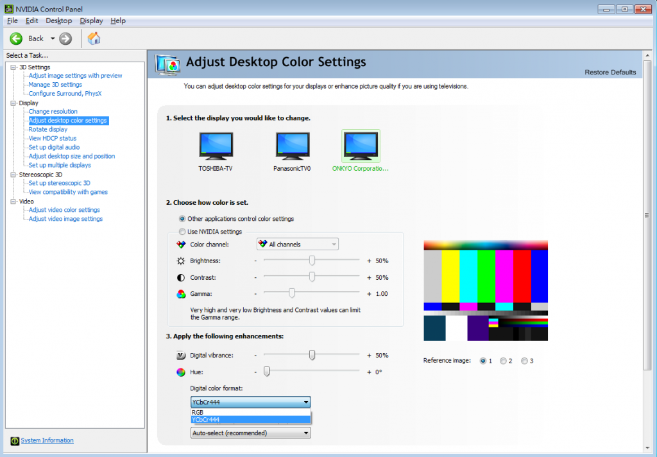Select the TOSHIBA-TV display icon
Image resolution: width=657 pixels, height=457 pixels.
coord(216,146)
